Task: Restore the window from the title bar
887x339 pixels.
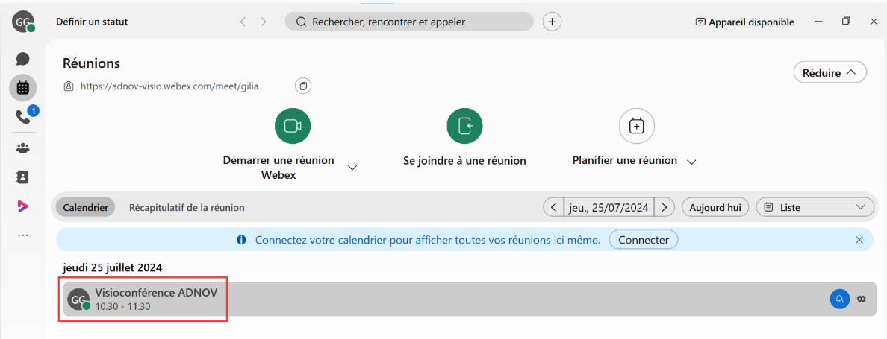Action: (x=846, y=22)
